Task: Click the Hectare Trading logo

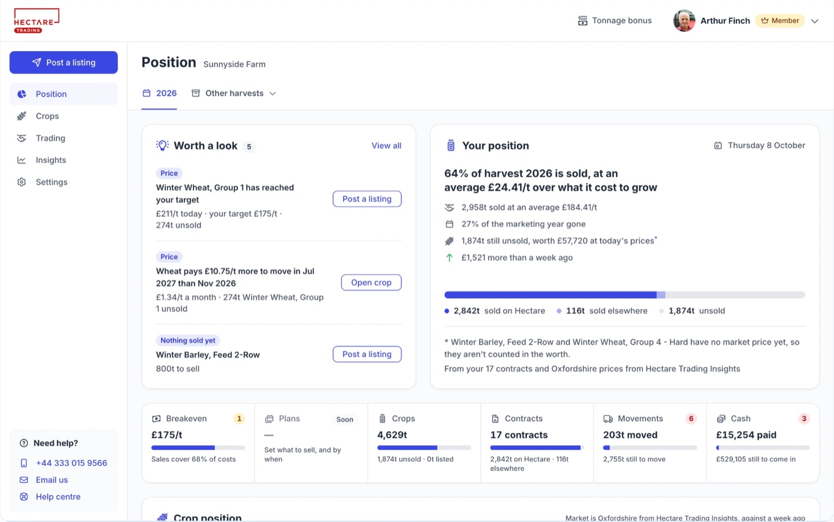Action: 36,21
